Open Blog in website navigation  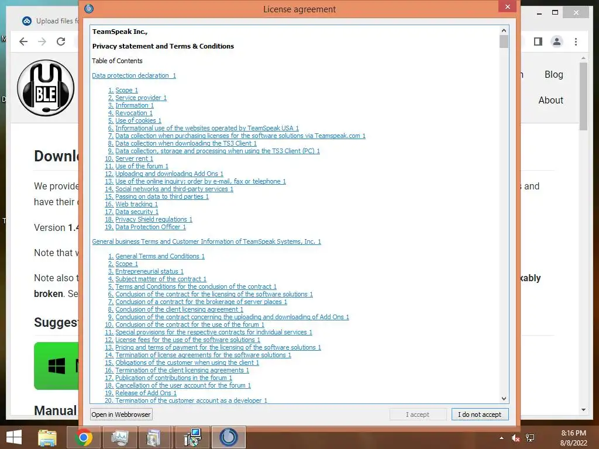(x=553, y=74)
